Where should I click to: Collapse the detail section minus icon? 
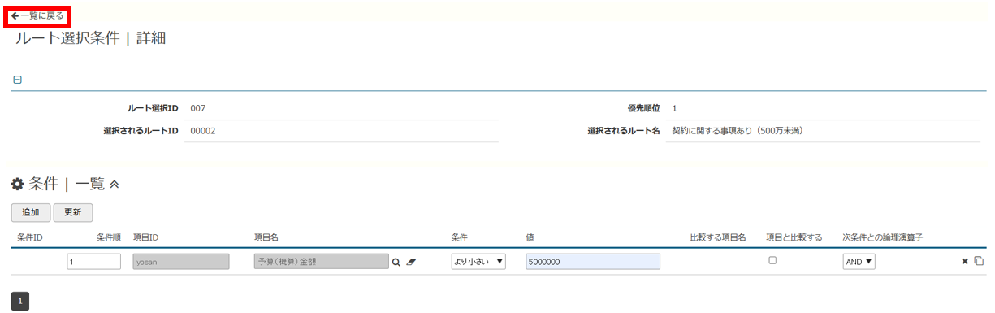(17, 80)
